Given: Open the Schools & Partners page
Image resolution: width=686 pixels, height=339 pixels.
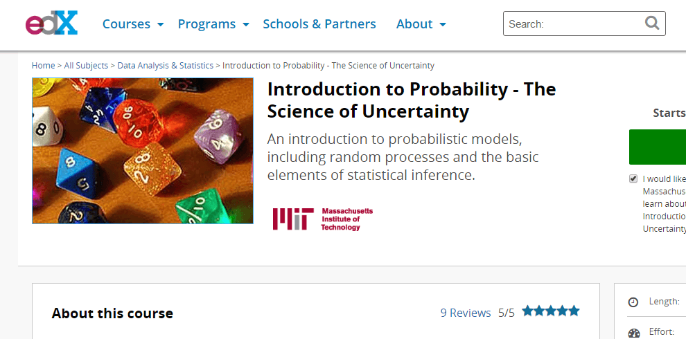Looking at the screenshot, I should point(319,24).
